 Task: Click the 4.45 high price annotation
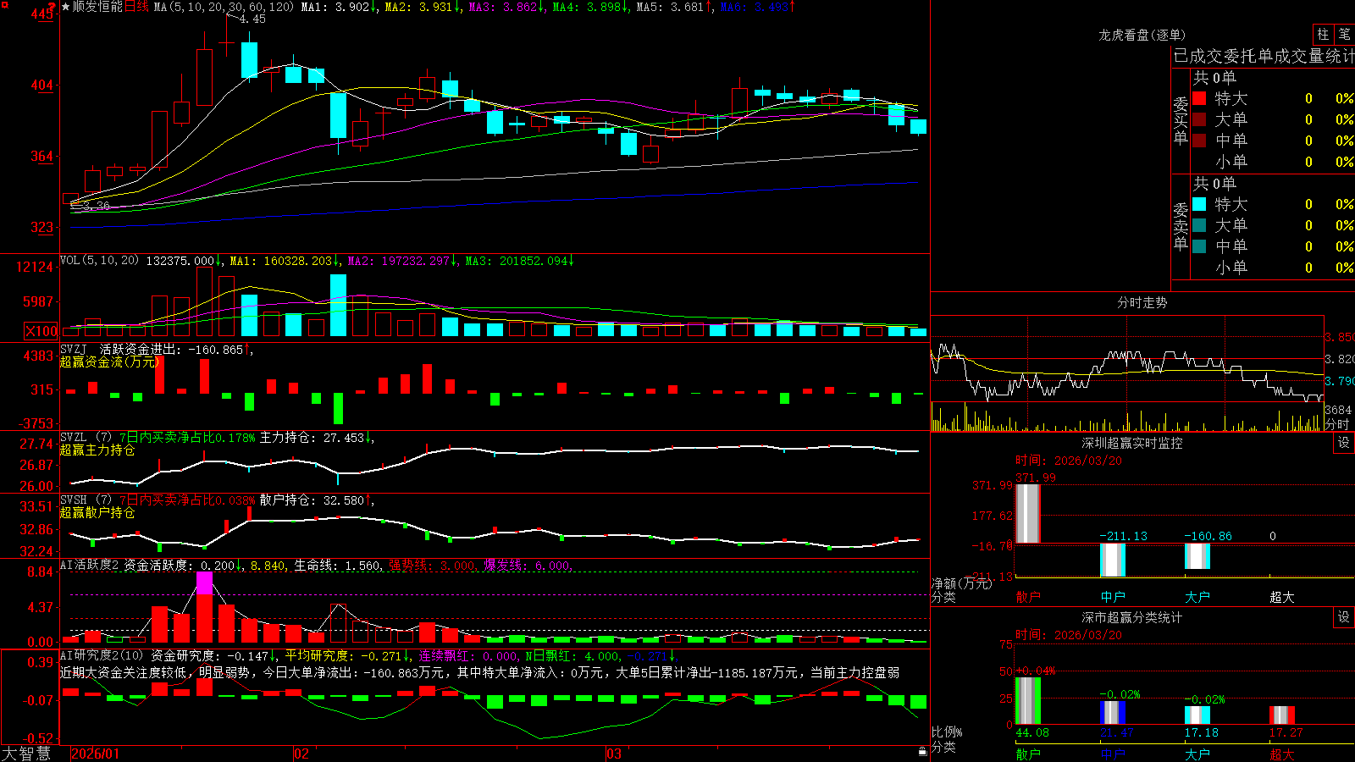(x=252, y=19)
